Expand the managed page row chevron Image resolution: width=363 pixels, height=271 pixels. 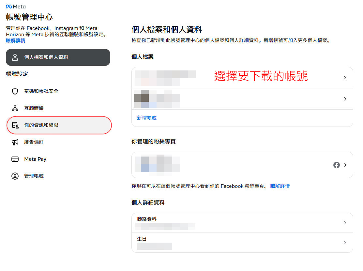[345, 165]
